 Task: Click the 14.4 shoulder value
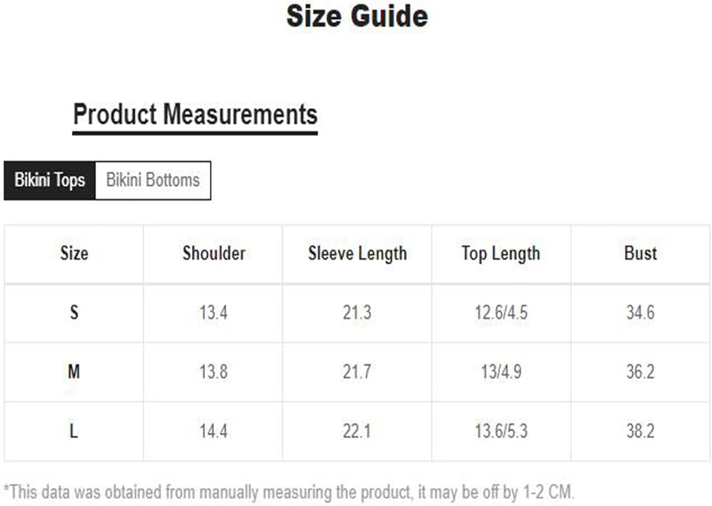click(x=213, y=431)
